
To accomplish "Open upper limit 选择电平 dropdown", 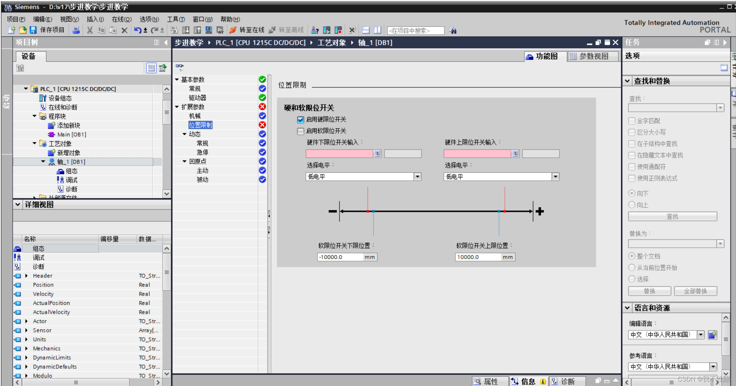I will click(x=555, y=177).
